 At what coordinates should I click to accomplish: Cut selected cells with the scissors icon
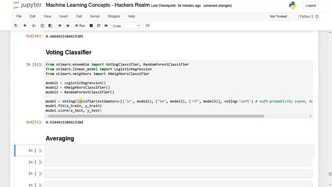(x=34, y=25)
